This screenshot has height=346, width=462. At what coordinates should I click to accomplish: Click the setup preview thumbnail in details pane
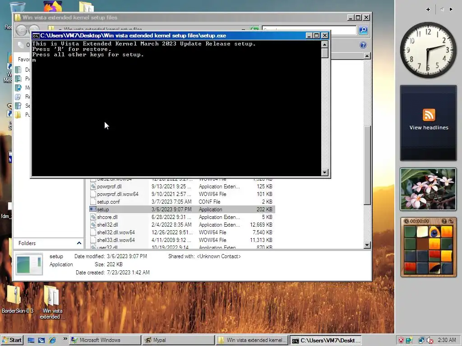click(29, 264)
